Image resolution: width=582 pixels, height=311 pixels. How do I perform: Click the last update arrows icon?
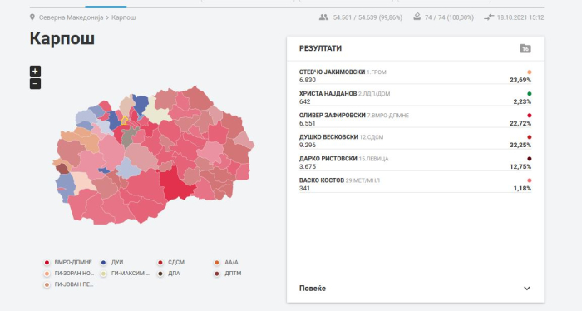[x=489, y=17]
